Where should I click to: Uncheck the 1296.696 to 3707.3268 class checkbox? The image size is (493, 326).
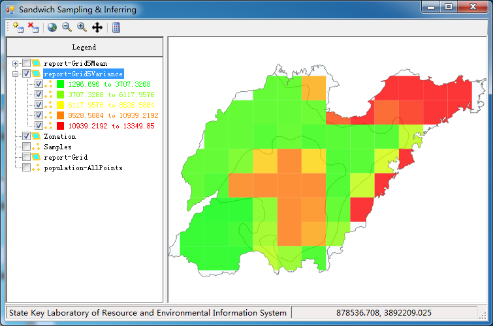pyautogui.click(x=39, y=84)
